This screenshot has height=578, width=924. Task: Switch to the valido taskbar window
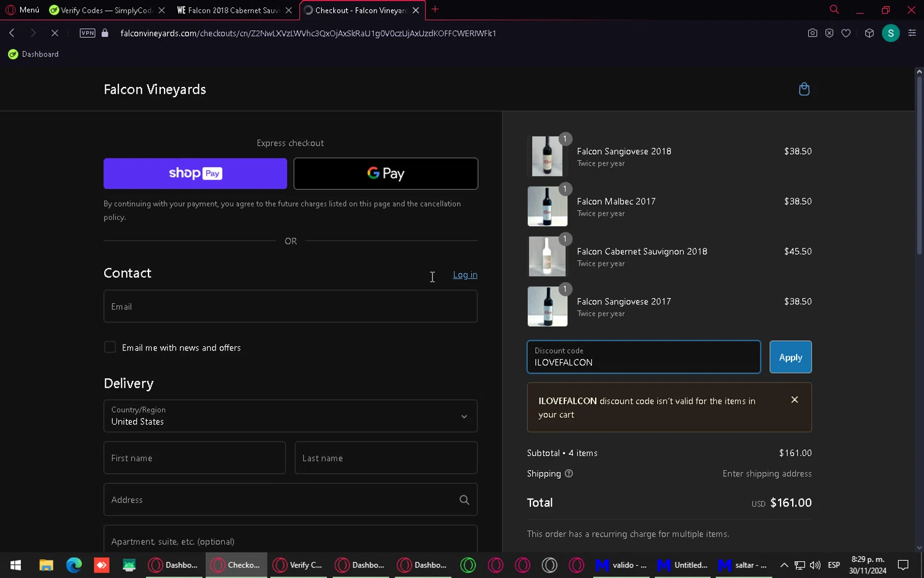pyautogui.click(x=622, y=565)
